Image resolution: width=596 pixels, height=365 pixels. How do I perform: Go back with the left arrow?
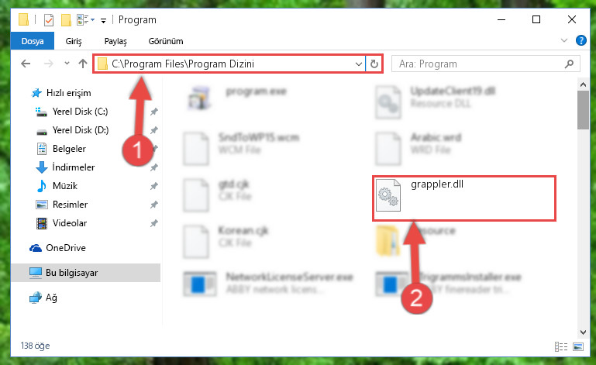click(x=26, y=64)
